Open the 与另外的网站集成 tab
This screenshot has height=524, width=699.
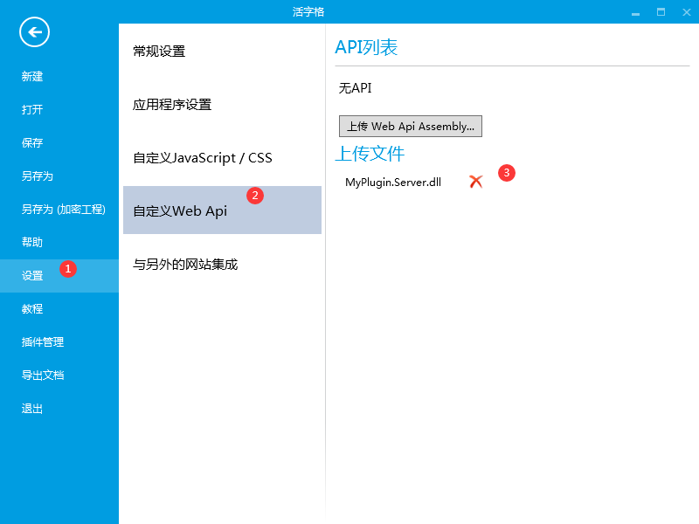pyautogui.click(x=222, y=265)
